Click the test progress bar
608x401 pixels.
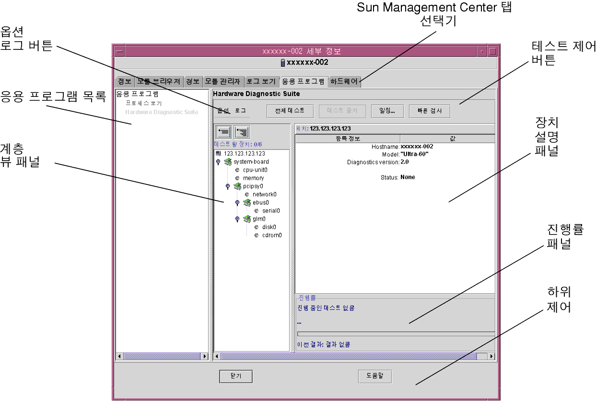[396, 334]
